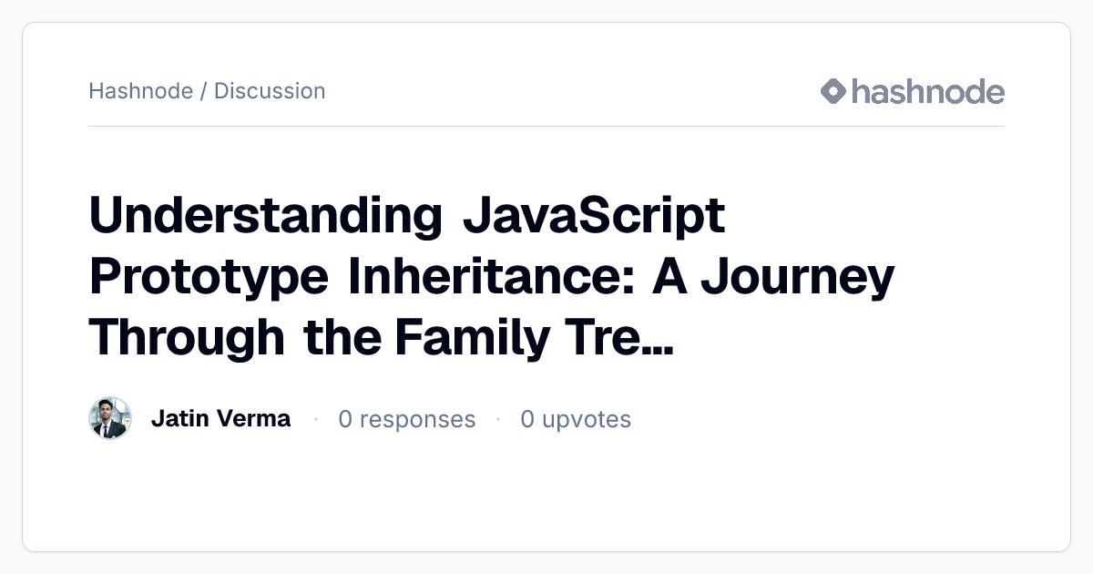The height and width of the screenshot is (574, 1093).
Task: Select the Hashnode breadcrumb link
Action: 140,91
